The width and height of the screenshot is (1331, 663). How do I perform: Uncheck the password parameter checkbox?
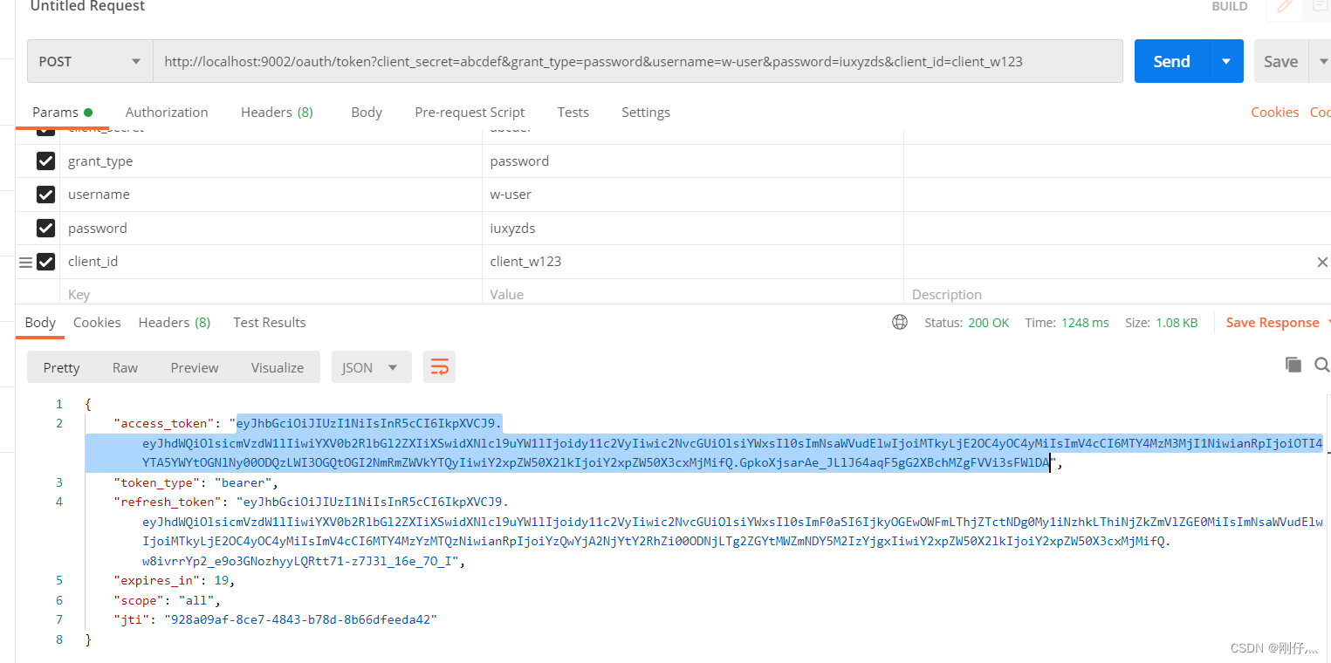click(x=45, y=229)
